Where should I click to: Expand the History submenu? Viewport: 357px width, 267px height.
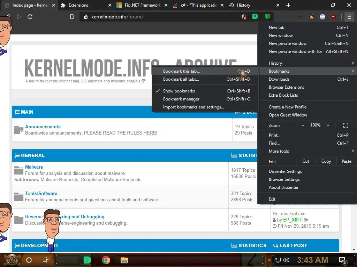pyautogui.click(x=307, y=63)
